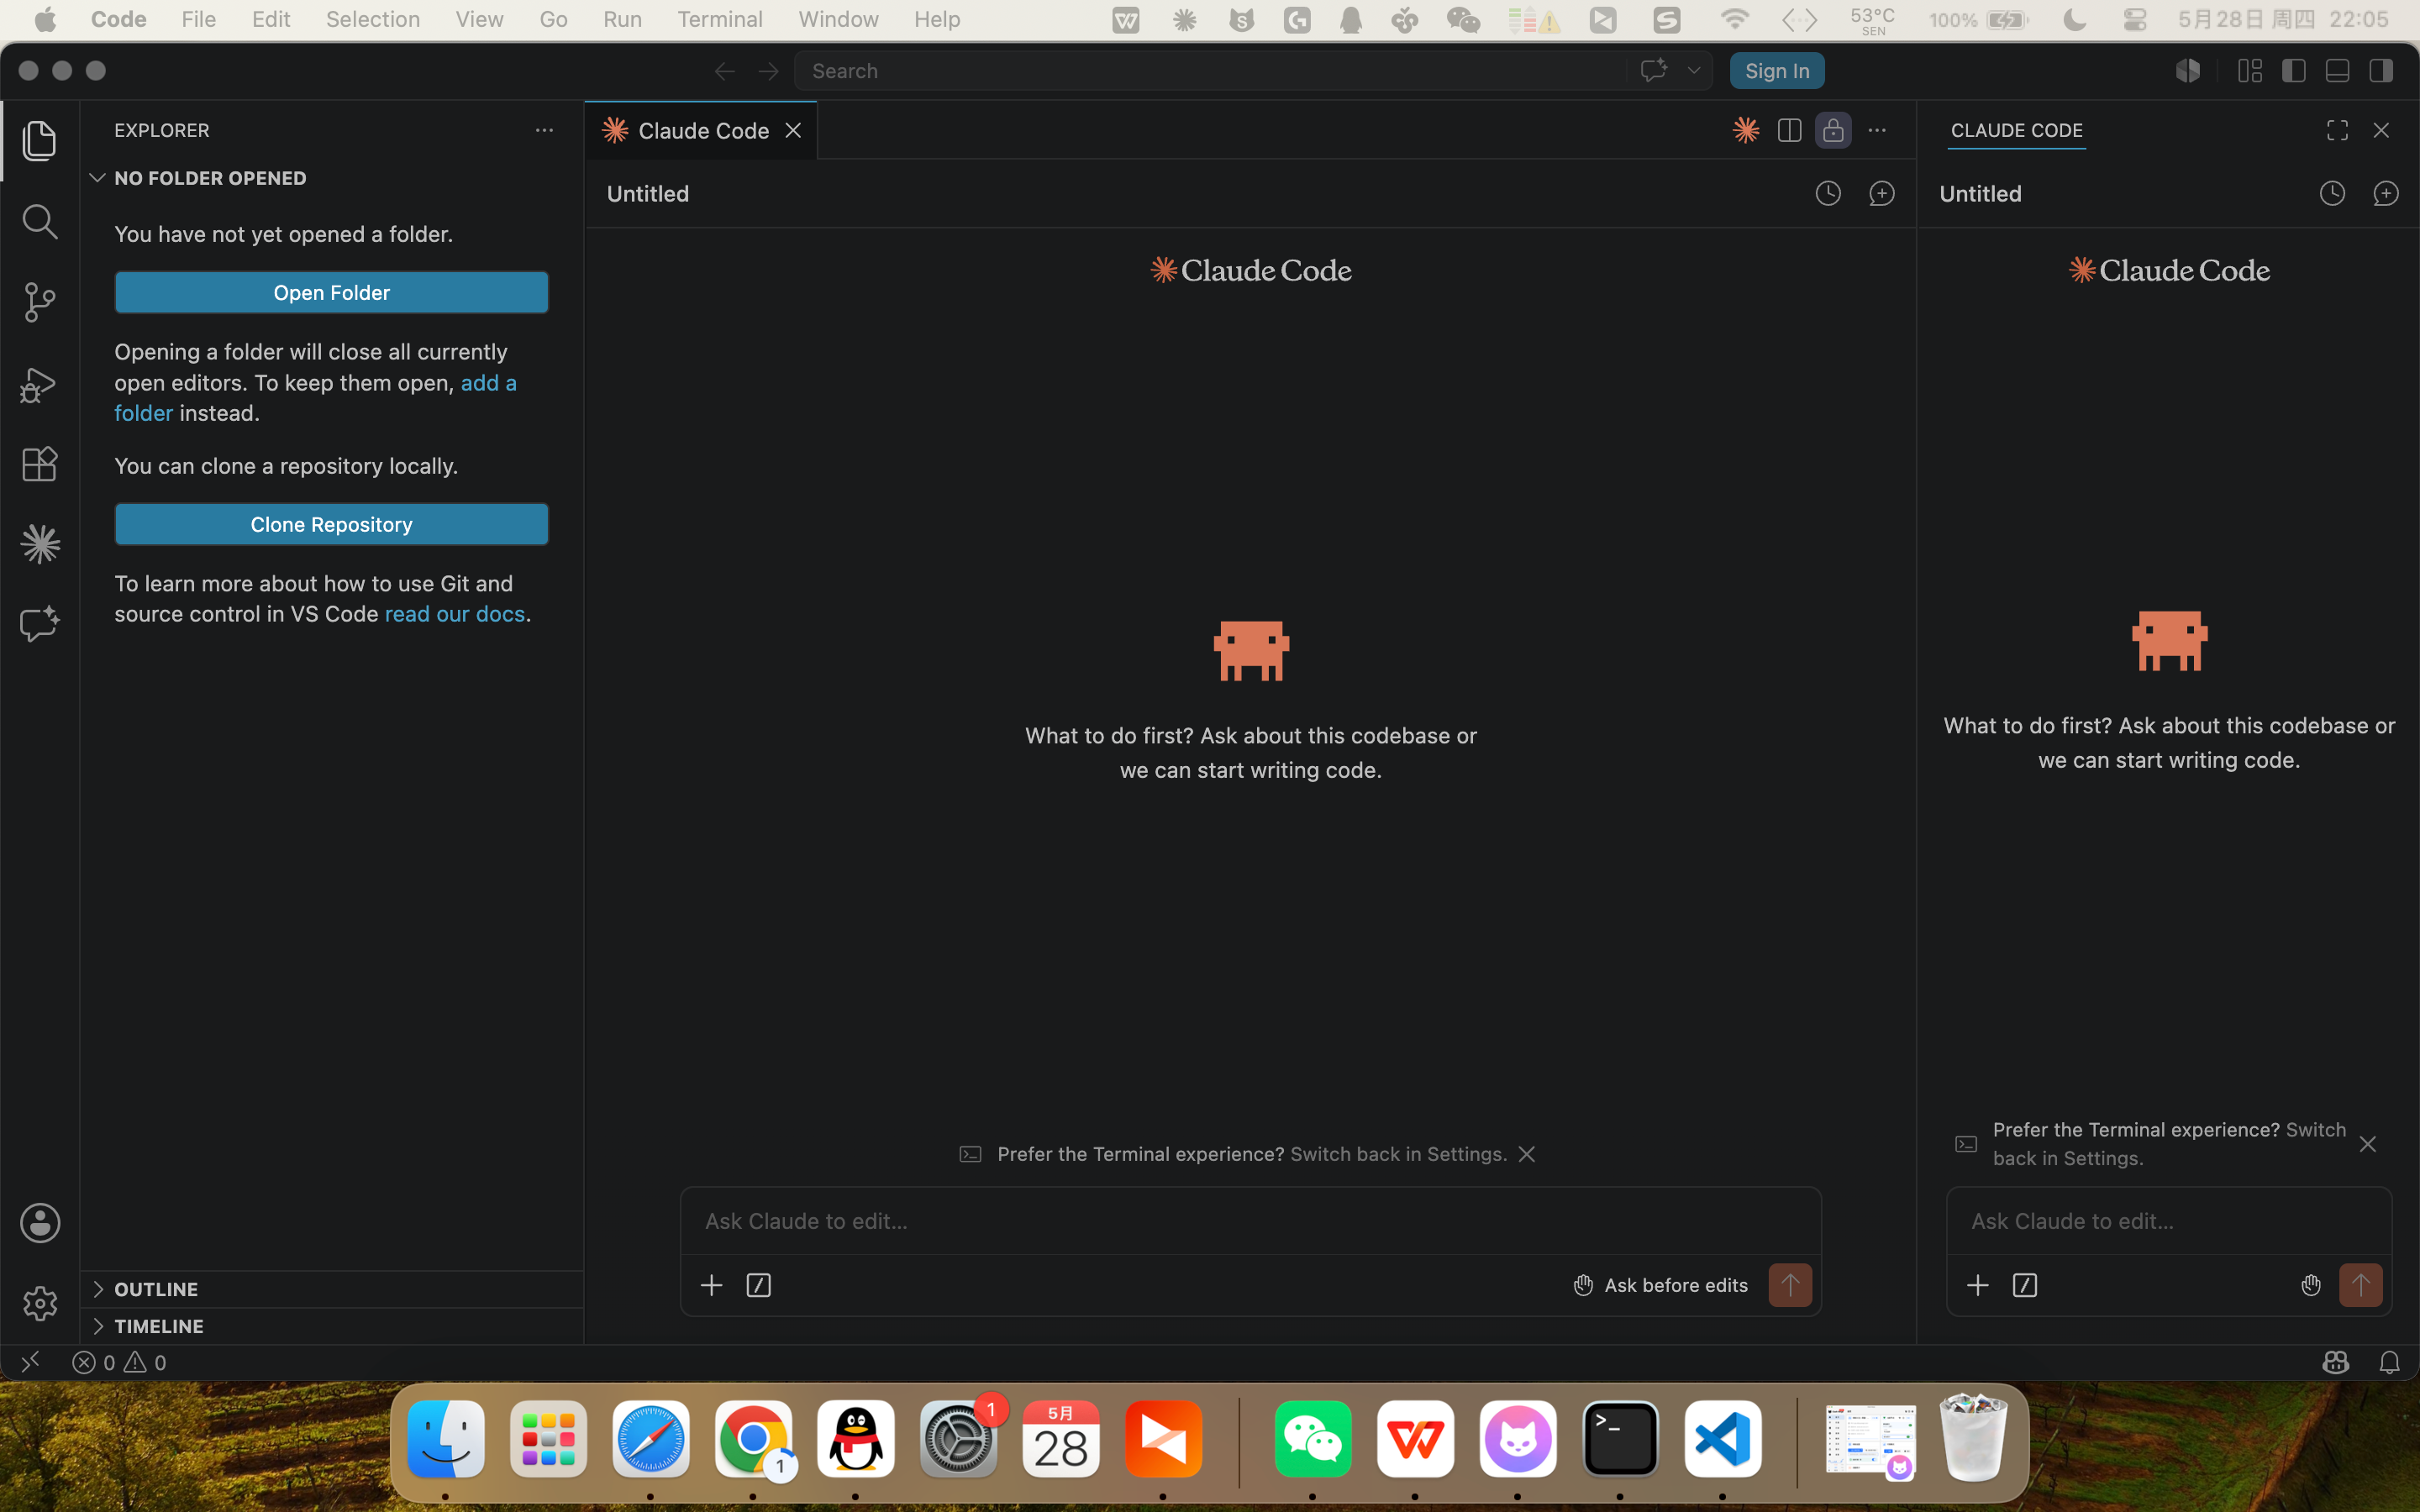Maximize the Claude Code side panel
This screenshot has height=1512, width=2420.
(2337, 130)
